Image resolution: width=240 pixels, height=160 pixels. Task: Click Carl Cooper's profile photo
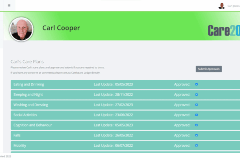22,29
